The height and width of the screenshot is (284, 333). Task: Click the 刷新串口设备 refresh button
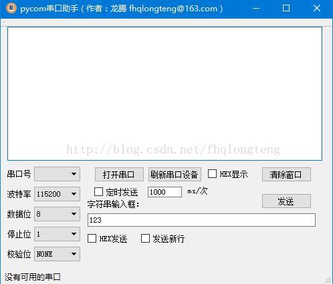(x=175, y=175)
